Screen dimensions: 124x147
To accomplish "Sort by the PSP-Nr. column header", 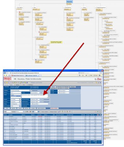I will click(6, 115).
